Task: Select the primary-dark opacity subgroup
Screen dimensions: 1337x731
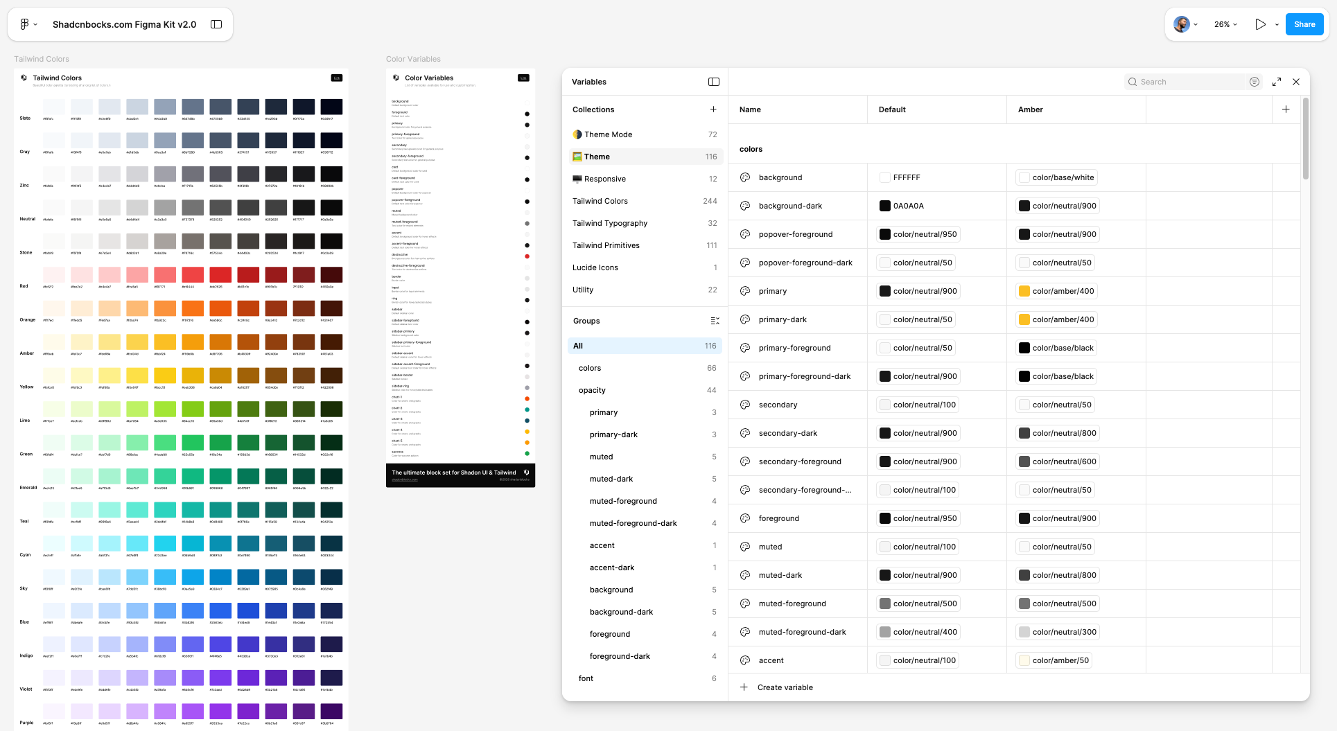Action: click(x=645, y=434)
